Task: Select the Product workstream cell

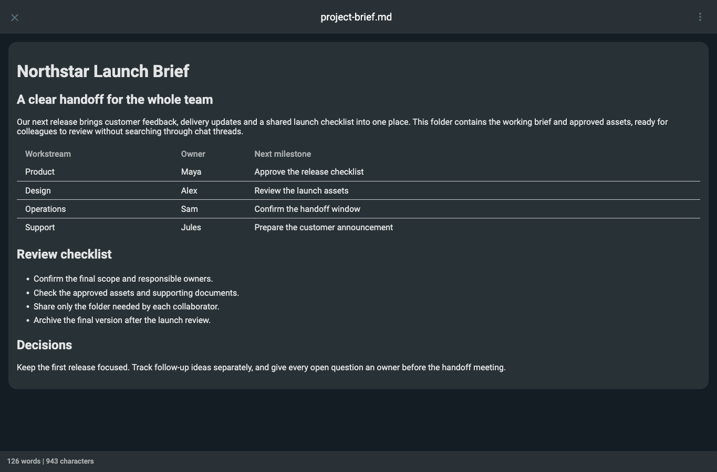Action: coord(40,172)
